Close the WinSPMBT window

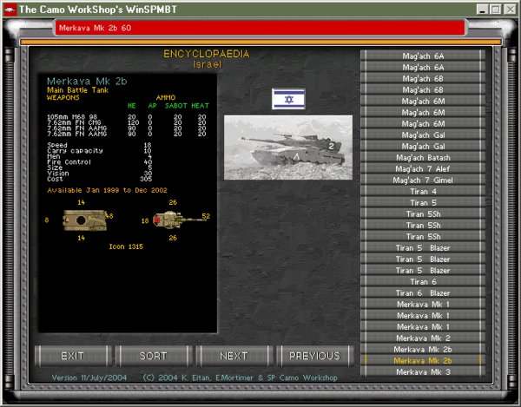pos(510,8)
